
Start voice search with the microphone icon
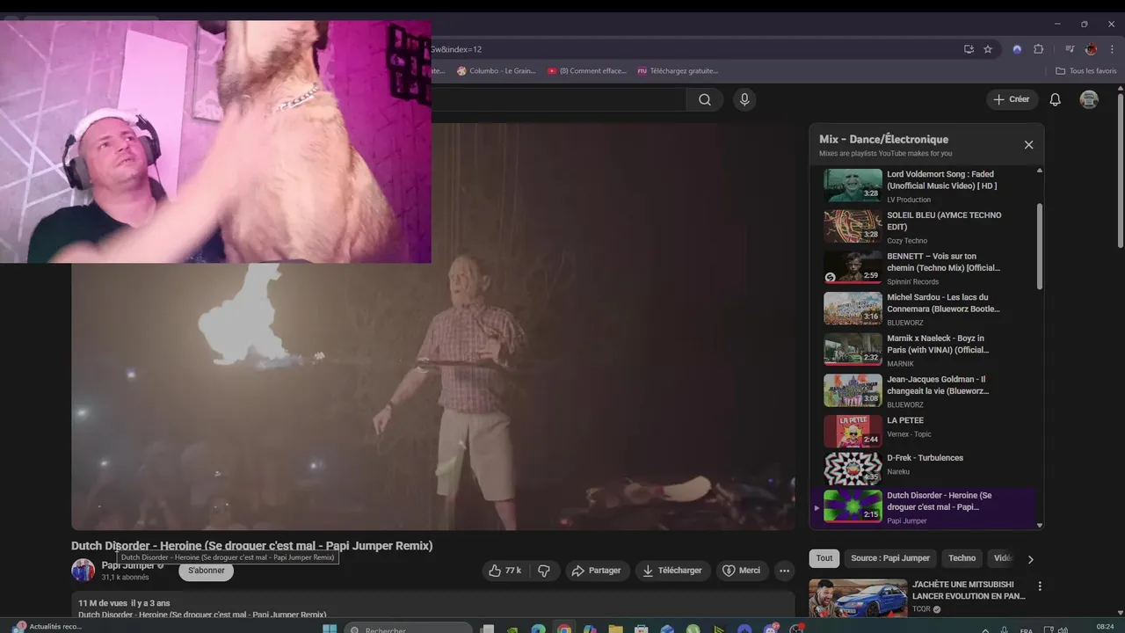coord(744,99)
